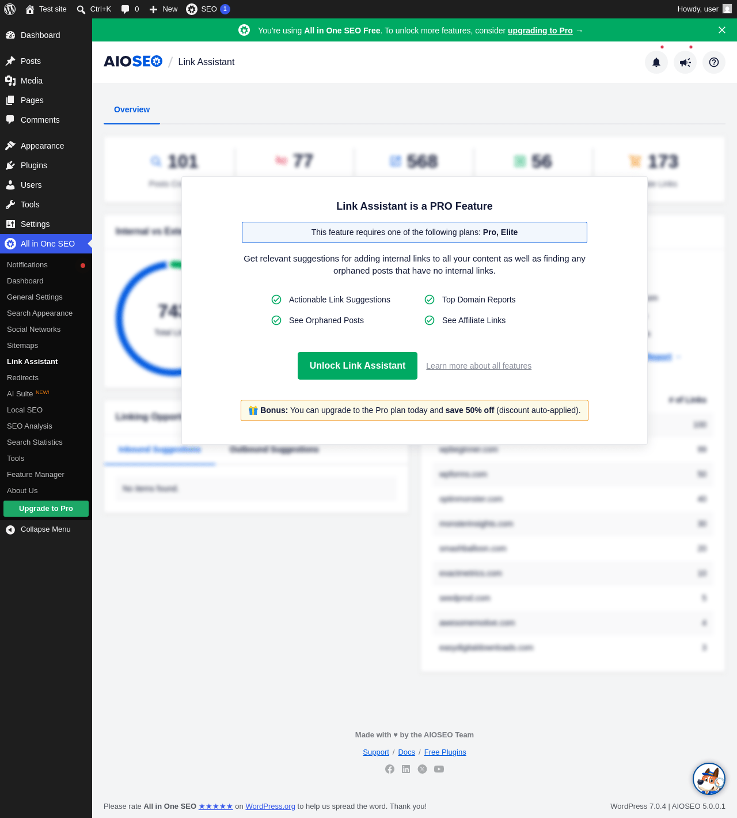Open the Plugins menu
Viewport: 737px width, 818px height.
tap(46, 165)
